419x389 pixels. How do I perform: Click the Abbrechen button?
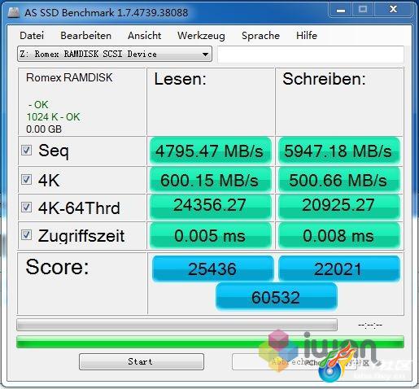click(x=294, y=361)
